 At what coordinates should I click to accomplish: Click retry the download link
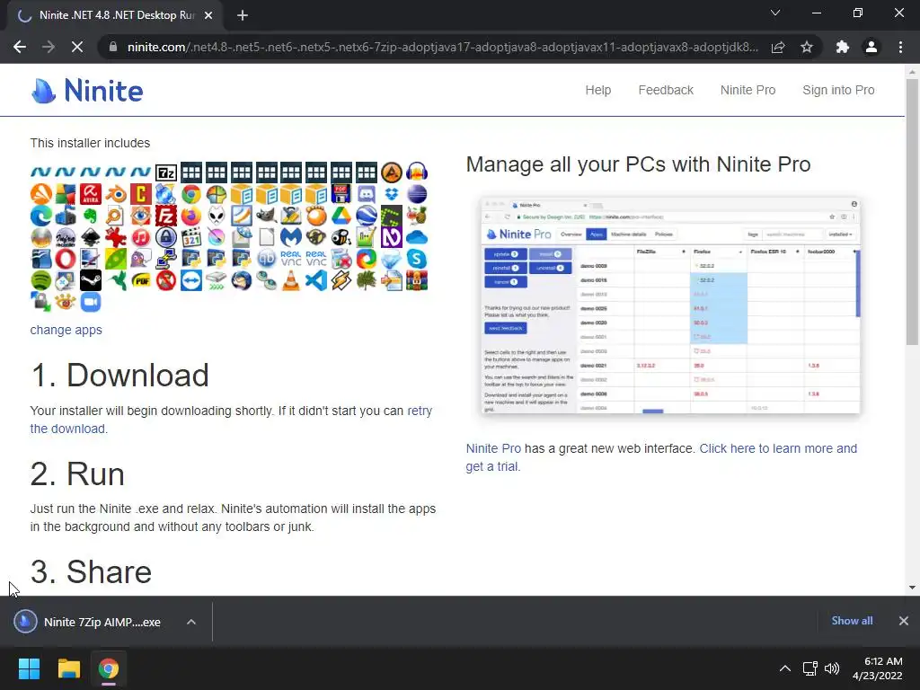click(231, 420)
